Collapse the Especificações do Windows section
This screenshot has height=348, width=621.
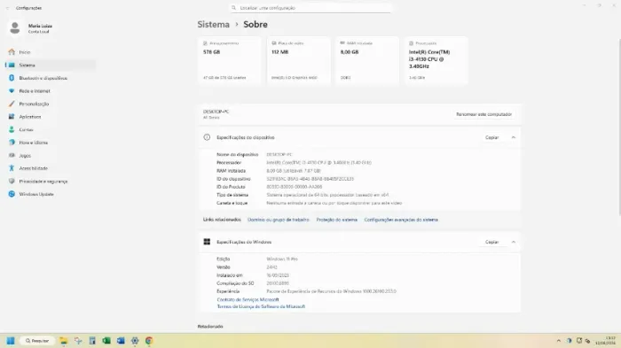coord(514,242)
